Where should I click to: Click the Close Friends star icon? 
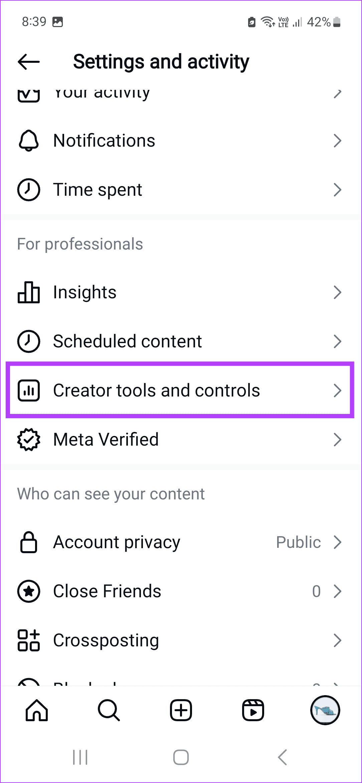click(29, 591)
